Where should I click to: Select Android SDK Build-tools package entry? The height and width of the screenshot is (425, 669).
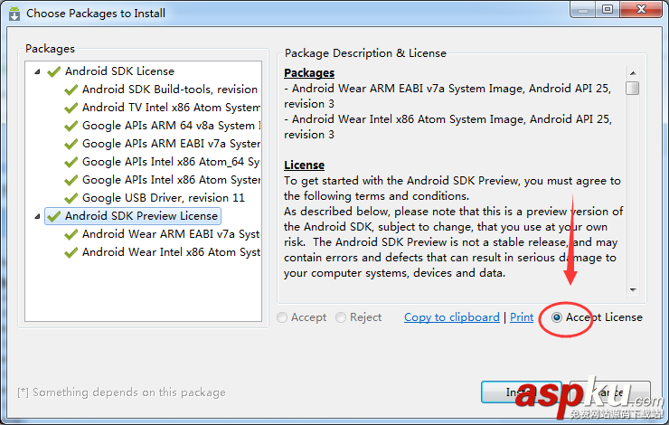169,90
